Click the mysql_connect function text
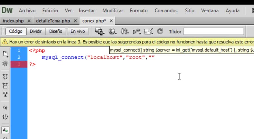 tap(63, 57)
